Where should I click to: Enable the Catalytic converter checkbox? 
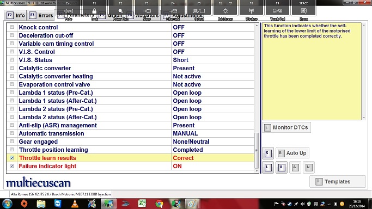click(11, 68)
